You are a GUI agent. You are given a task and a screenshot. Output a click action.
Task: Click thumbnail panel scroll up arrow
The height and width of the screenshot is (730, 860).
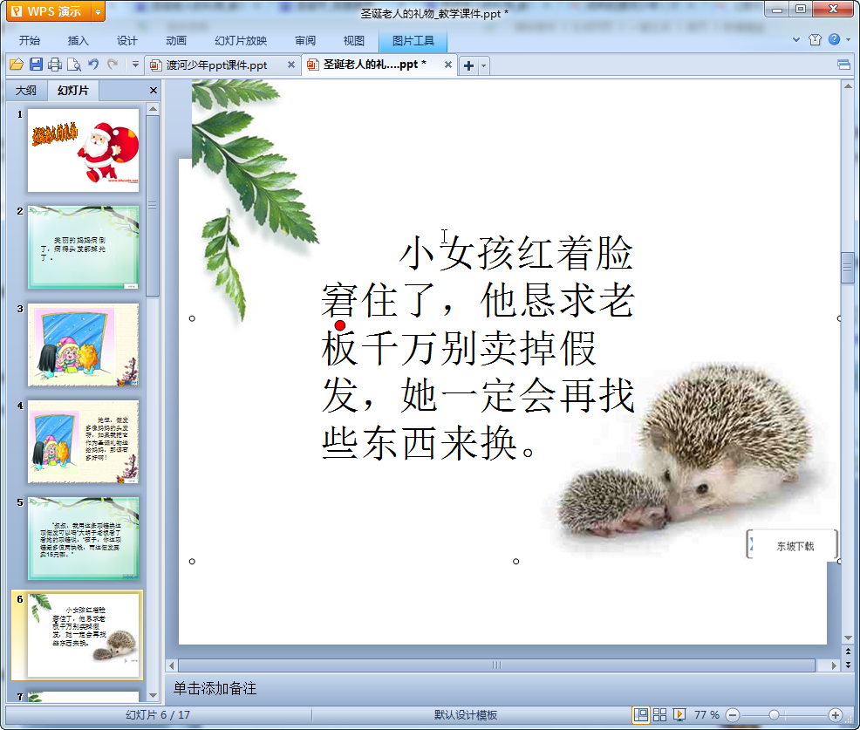tap(153, 109)
